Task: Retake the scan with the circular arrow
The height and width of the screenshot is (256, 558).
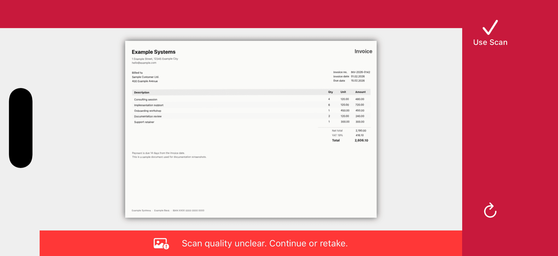Action: pyautogui.click(x=490, y=210)
